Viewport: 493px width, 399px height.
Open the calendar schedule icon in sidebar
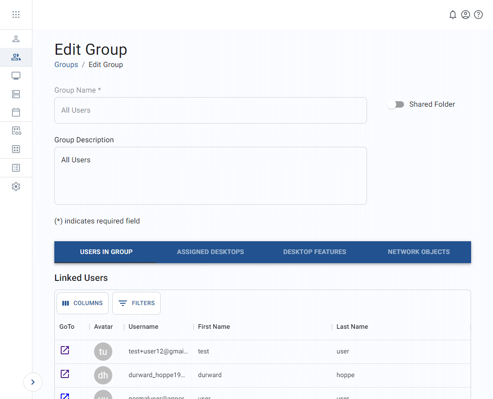(16, 112)
